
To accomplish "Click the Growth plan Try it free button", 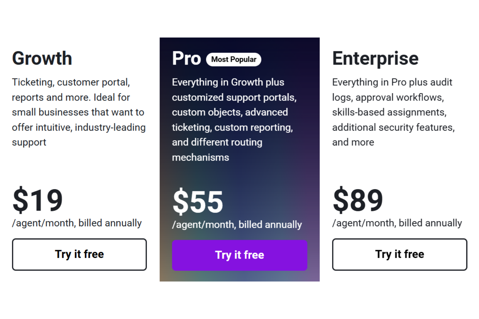I will coord(79,254).
